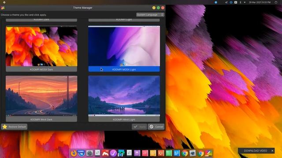Image resolution: width=282 pixels, height=158 pixels.
Task: Click the Restore Default button
Action: (x=14, y=127)
